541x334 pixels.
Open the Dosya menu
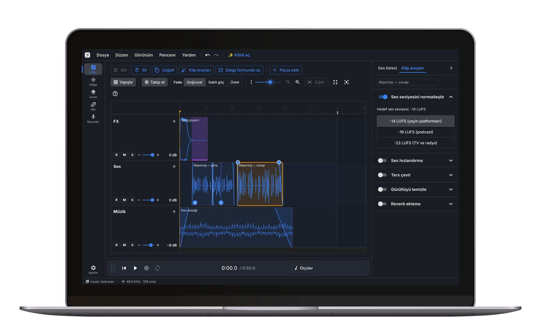[103, 55]
